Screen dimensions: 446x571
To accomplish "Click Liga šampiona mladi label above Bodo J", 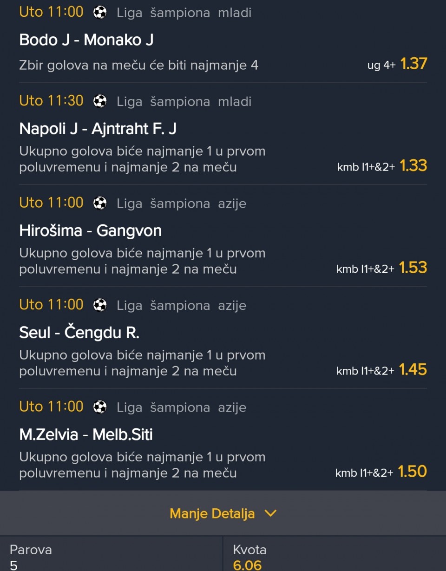I will tap(184, 13).
